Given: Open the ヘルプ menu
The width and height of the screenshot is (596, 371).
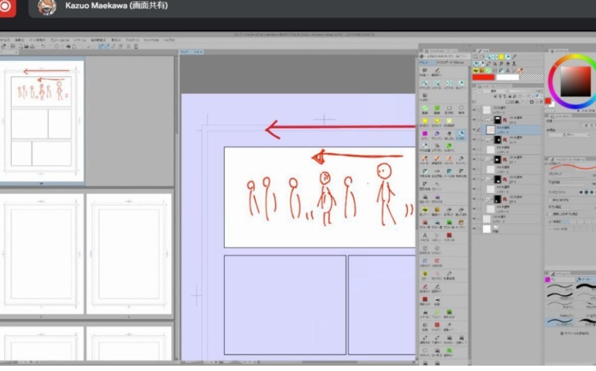Looking at the screenshot, I should point(169,40).
